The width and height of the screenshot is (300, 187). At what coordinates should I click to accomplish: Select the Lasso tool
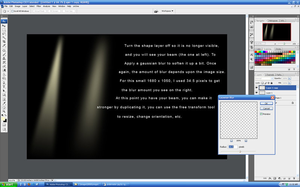tap(4, 34)
